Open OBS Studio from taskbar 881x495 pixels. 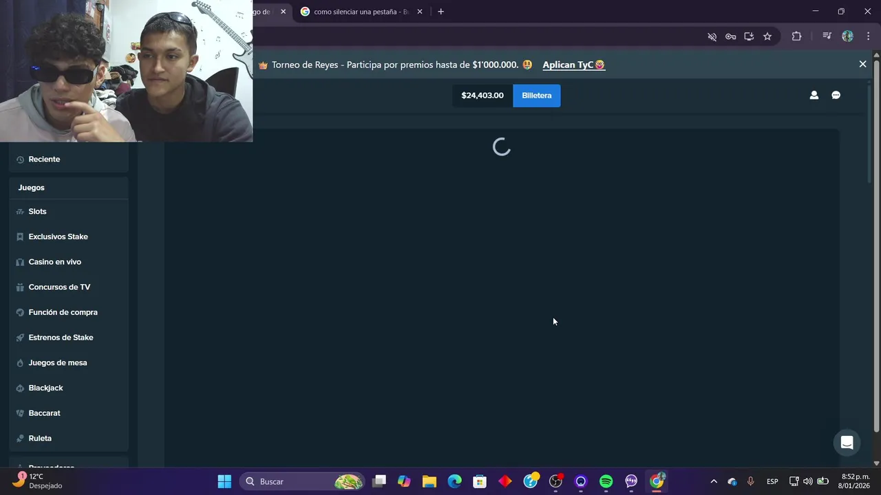pos(555,481)
